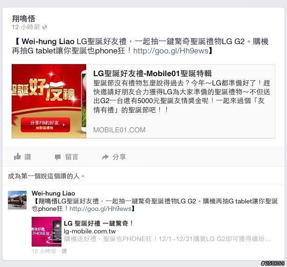Click the thumbs-up like icon

tap(17, 156)
